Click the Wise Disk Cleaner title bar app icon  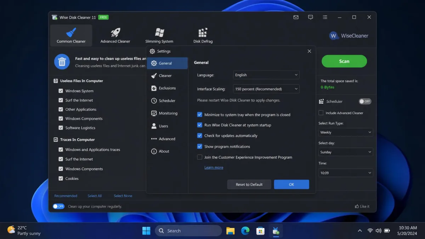[x=55, y=17]
